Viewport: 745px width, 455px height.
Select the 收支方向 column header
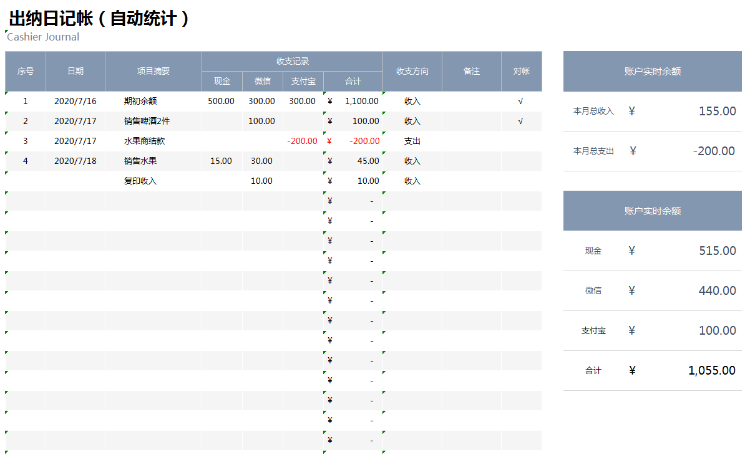click(x=412, y=71)
